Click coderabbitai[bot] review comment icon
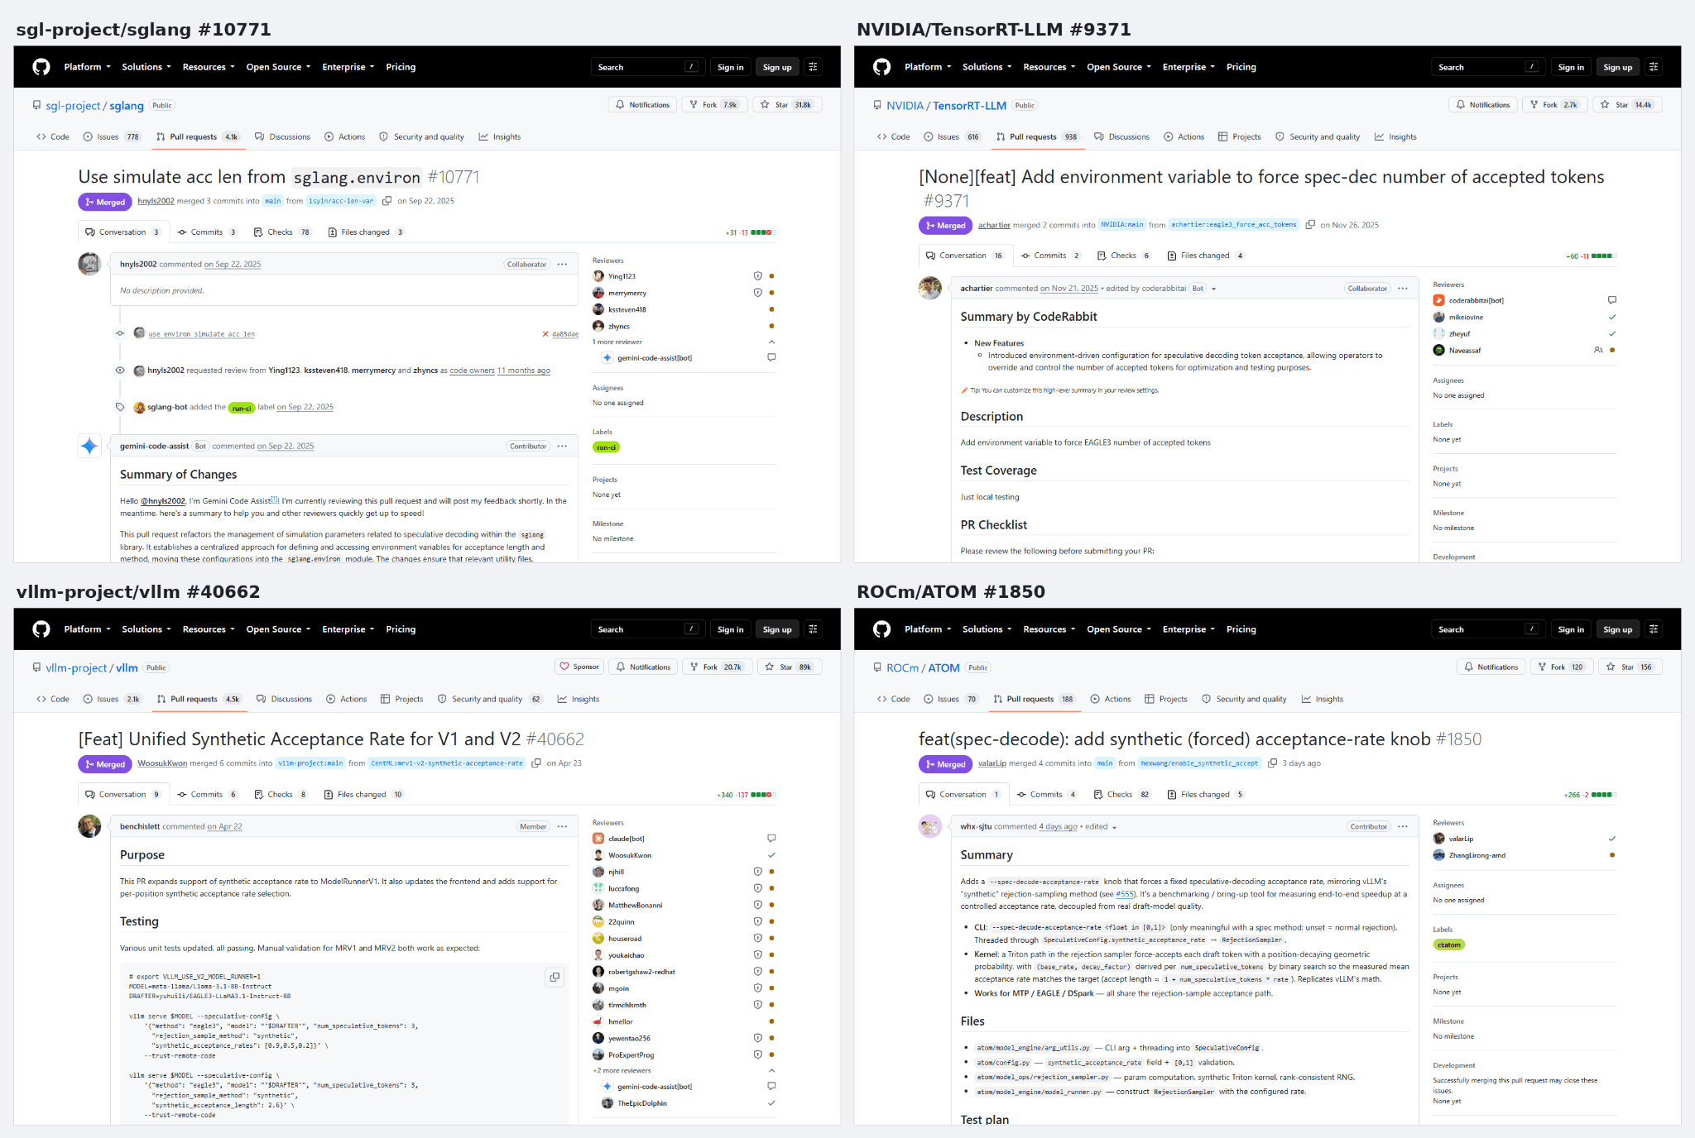The width and height of the screenshot is (1695, 1138). pos(1612,300)
